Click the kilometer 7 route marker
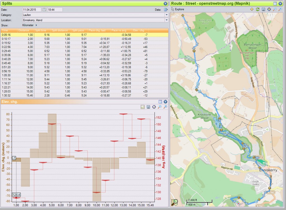 (x=183, y=15)
